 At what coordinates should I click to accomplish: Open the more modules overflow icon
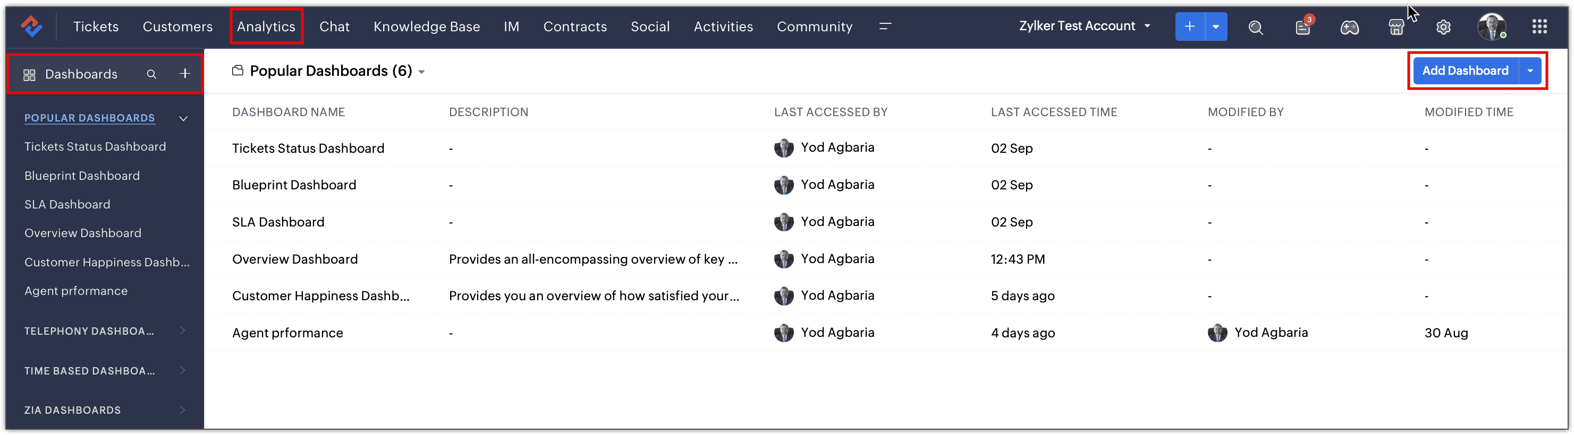885,26
